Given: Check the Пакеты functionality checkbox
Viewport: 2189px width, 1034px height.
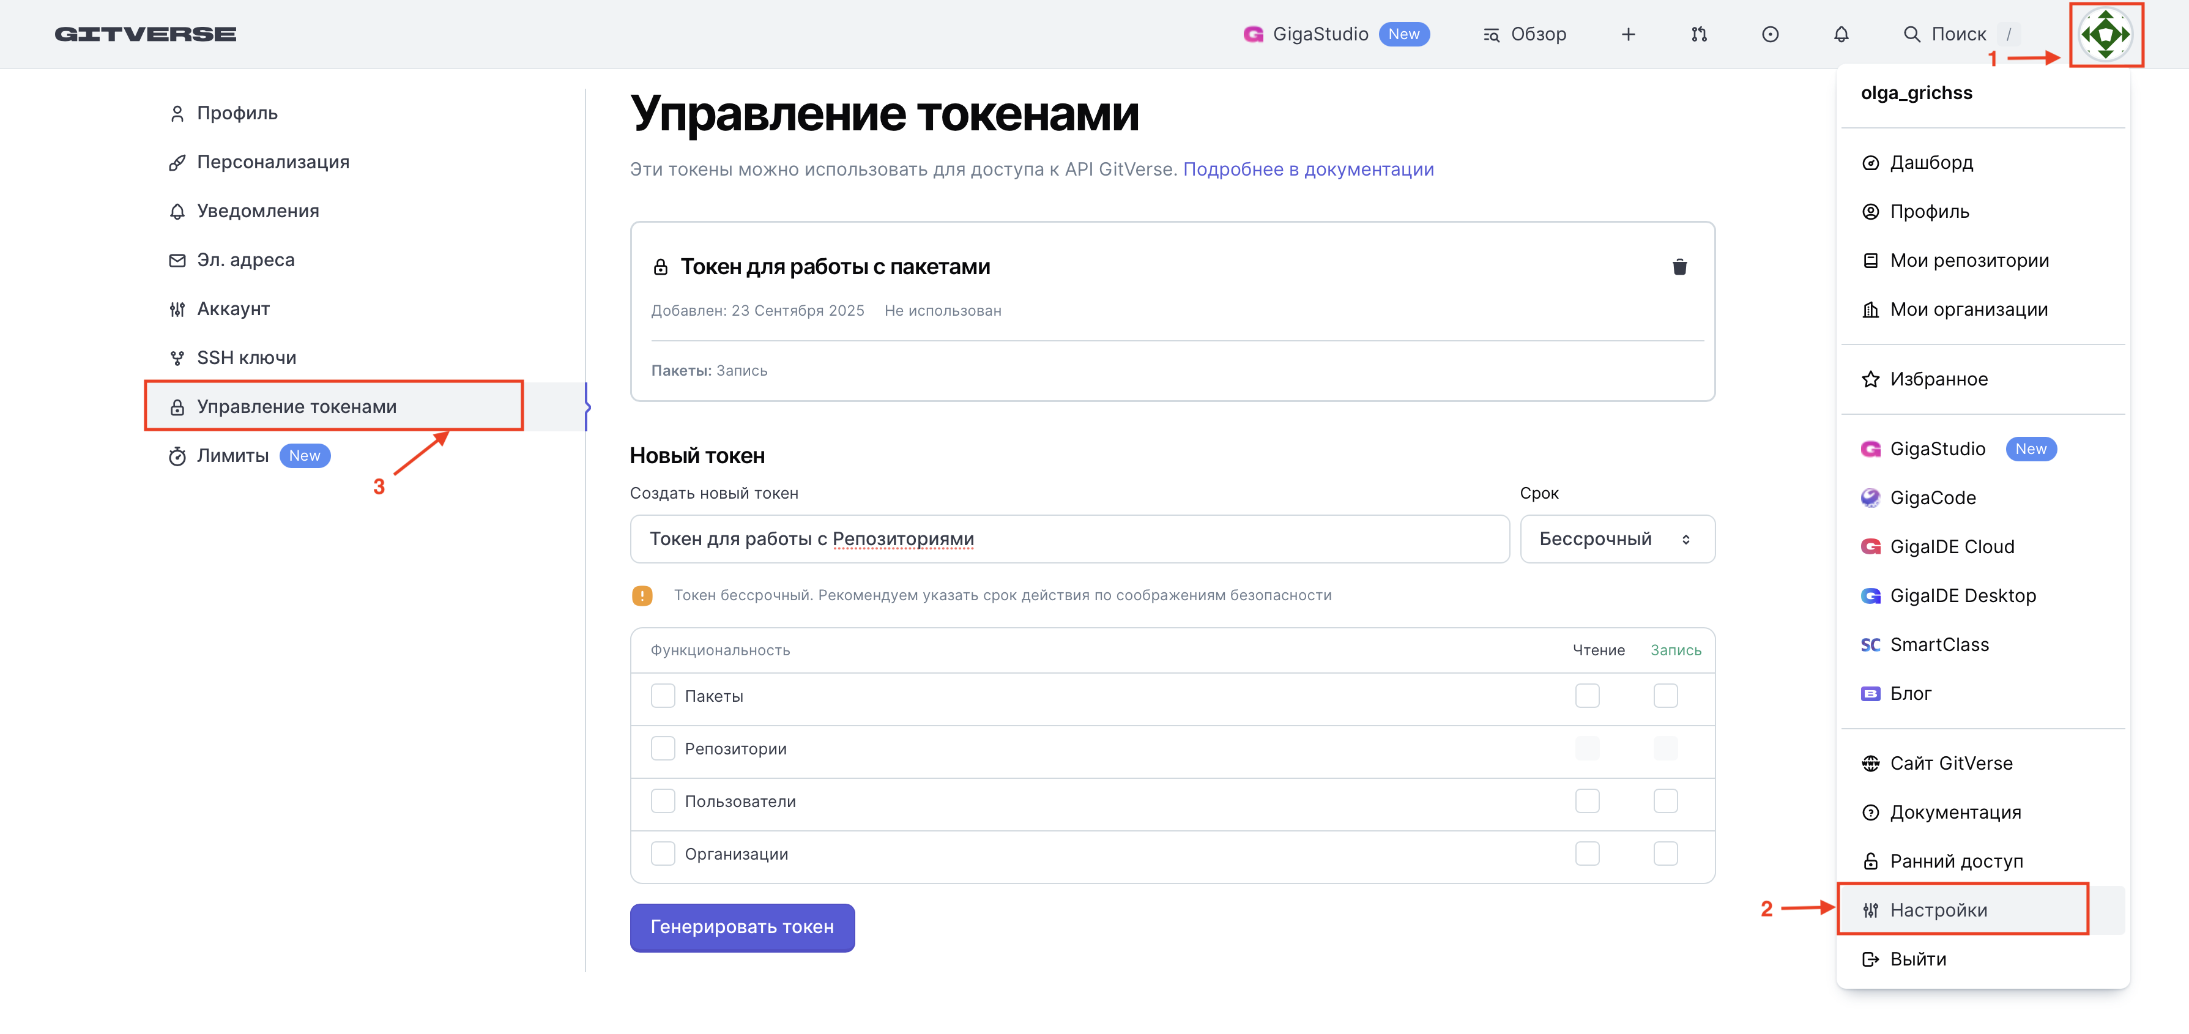Looking at the screenshot, I should pyautogui.click(x=663, y=696).
